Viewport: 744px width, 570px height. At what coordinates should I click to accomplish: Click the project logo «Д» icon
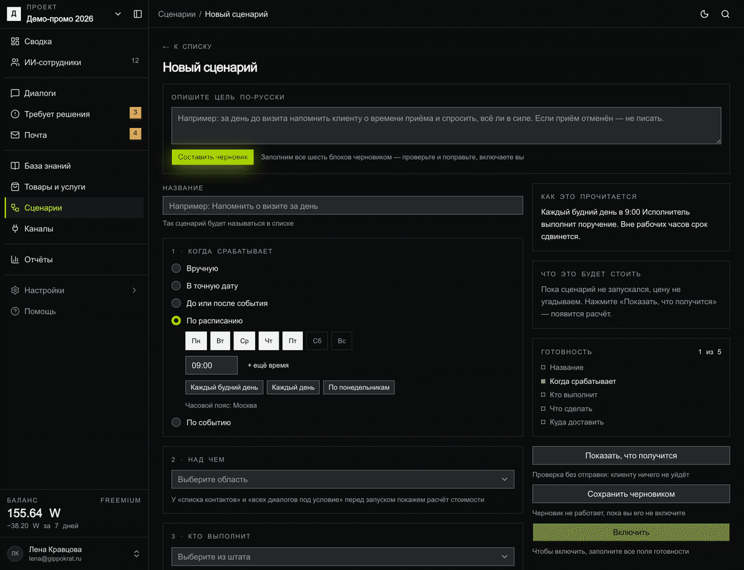(x=14, y=14)
